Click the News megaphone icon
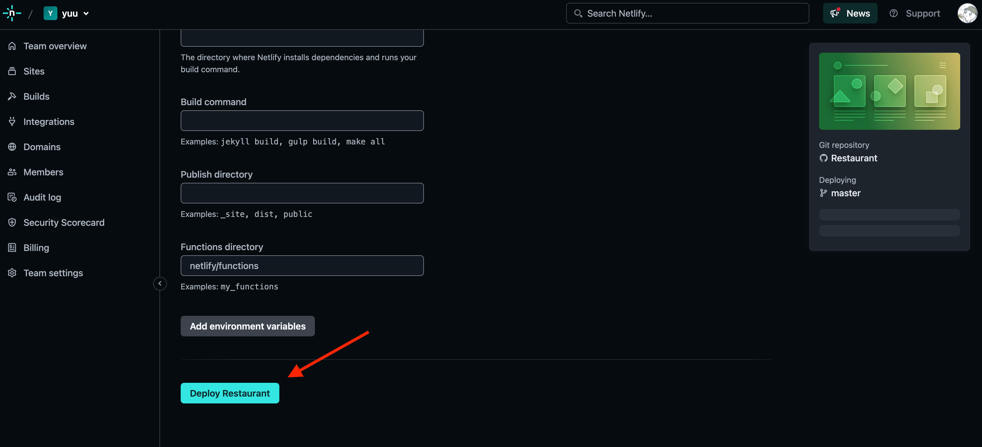 pos(835,13)
